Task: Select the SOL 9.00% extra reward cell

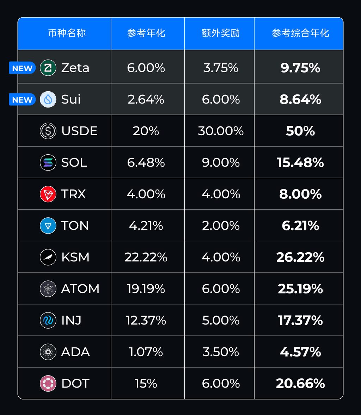Action: click(x=221, y=162)
